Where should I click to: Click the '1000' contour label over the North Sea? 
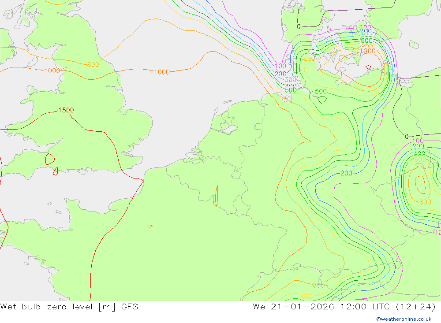click(162, 72)
